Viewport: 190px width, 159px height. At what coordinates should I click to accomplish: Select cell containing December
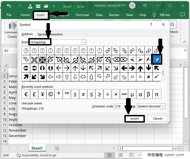[x=20, y=136]
